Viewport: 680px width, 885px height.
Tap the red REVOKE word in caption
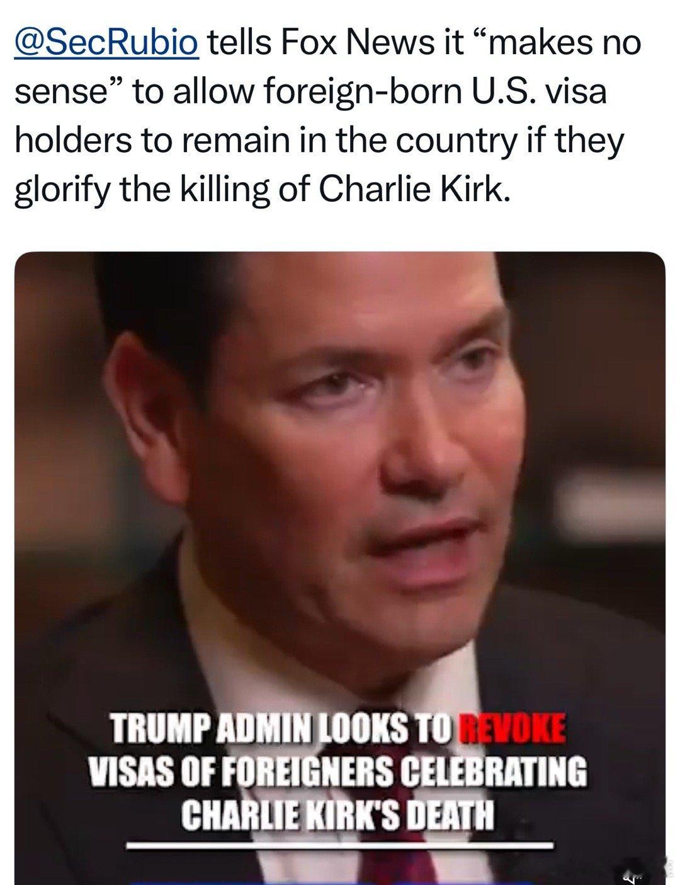click(511, 728)
